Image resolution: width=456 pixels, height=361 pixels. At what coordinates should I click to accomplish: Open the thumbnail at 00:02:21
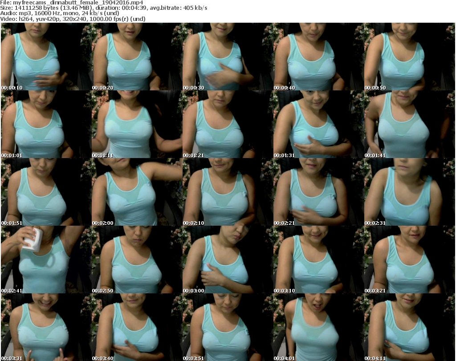click(x=319, y=192)
